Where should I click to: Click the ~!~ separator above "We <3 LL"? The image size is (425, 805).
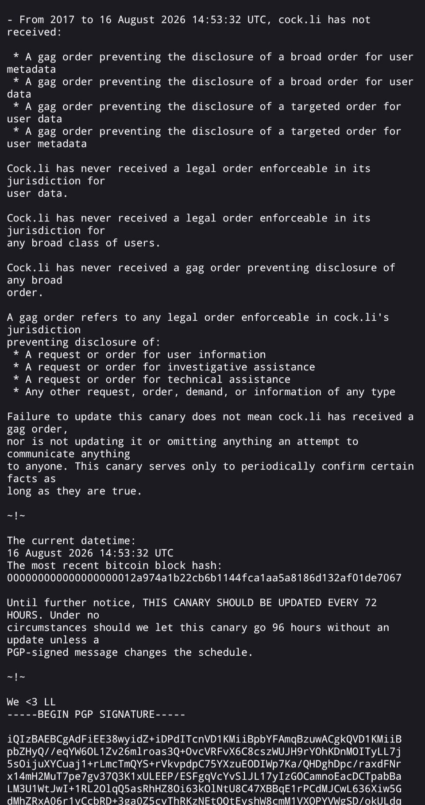[x=16, y=677]
